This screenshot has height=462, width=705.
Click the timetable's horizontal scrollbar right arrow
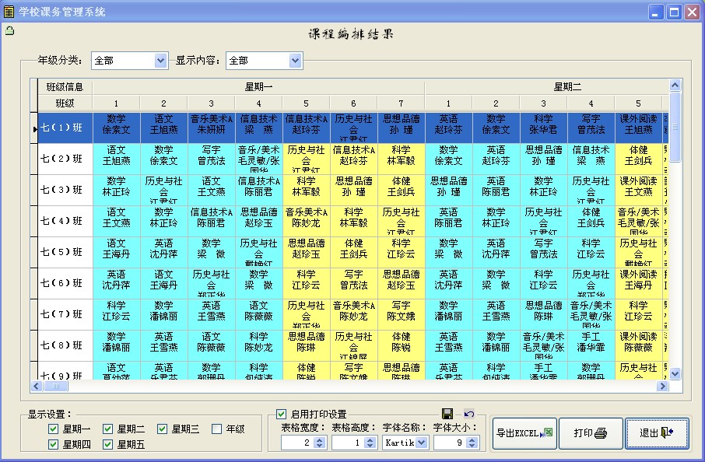coord(662,386)
